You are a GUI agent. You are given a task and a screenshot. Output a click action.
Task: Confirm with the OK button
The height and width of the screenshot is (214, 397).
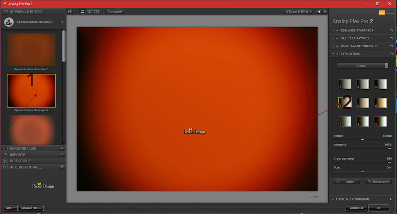coord(378,208)
